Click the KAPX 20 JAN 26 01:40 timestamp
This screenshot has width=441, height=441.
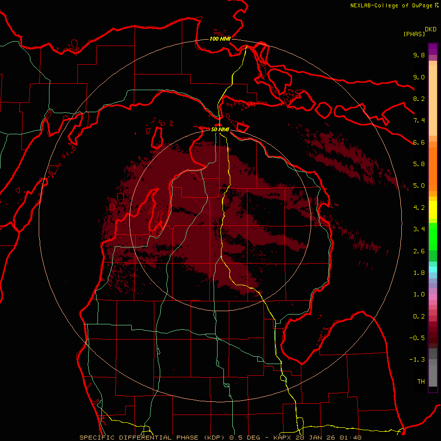coord(317,438)
